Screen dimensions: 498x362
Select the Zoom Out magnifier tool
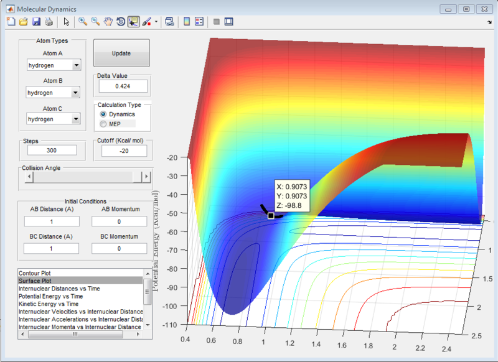[x=95, y=22]
